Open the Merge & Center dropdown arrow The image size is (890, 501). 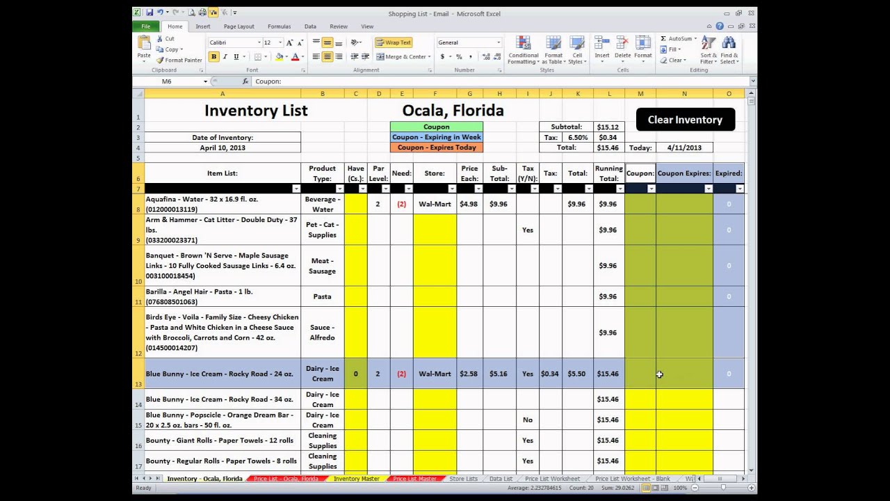tap(430, 57)
